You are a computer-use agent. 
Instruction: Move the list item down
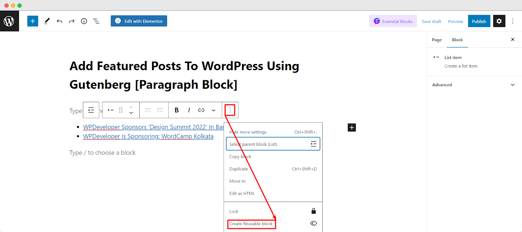[x=131, y=113]
